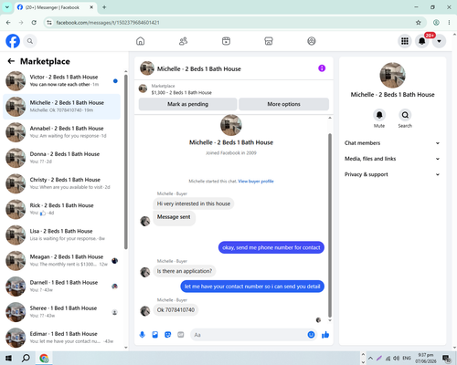Click the message input field Aa
The height and width of the screenshot is (365, 457).
click(x=250, y=335)
